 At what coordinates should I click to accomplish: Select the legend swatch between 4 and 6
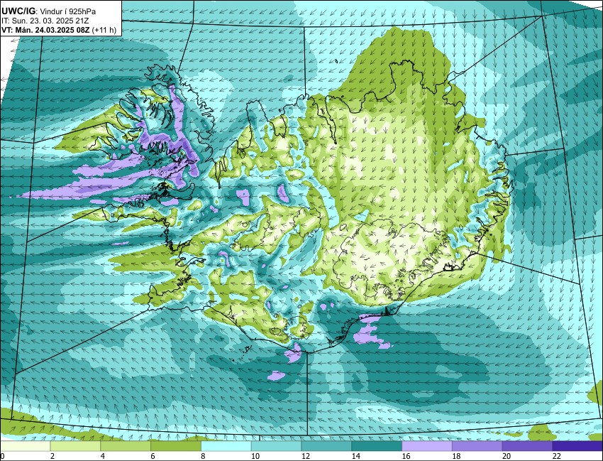click(x=126, y=446)
